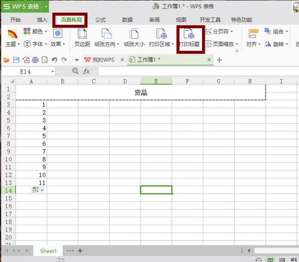Image resolution: width=299 pixels, height=262 pixels.
Task: Click the Color (颜色) theme swatch button
Action: point(35,31)
